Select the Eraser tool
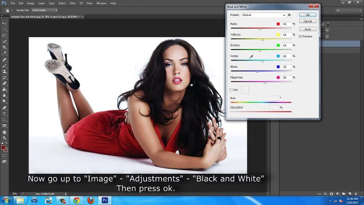The width and height of the screenshot is (364, 205). (x=5, y=84)
